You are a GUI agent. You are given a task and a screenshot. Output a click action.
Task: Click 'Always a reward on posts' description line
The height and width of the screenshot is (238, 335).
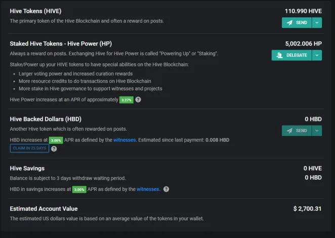[114, 54]
